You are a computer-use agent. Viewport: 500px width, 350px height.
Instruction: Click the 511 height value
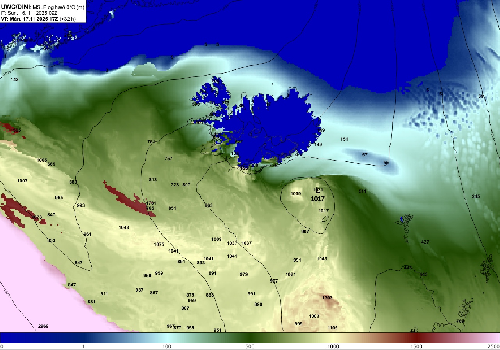coord(362,191)
